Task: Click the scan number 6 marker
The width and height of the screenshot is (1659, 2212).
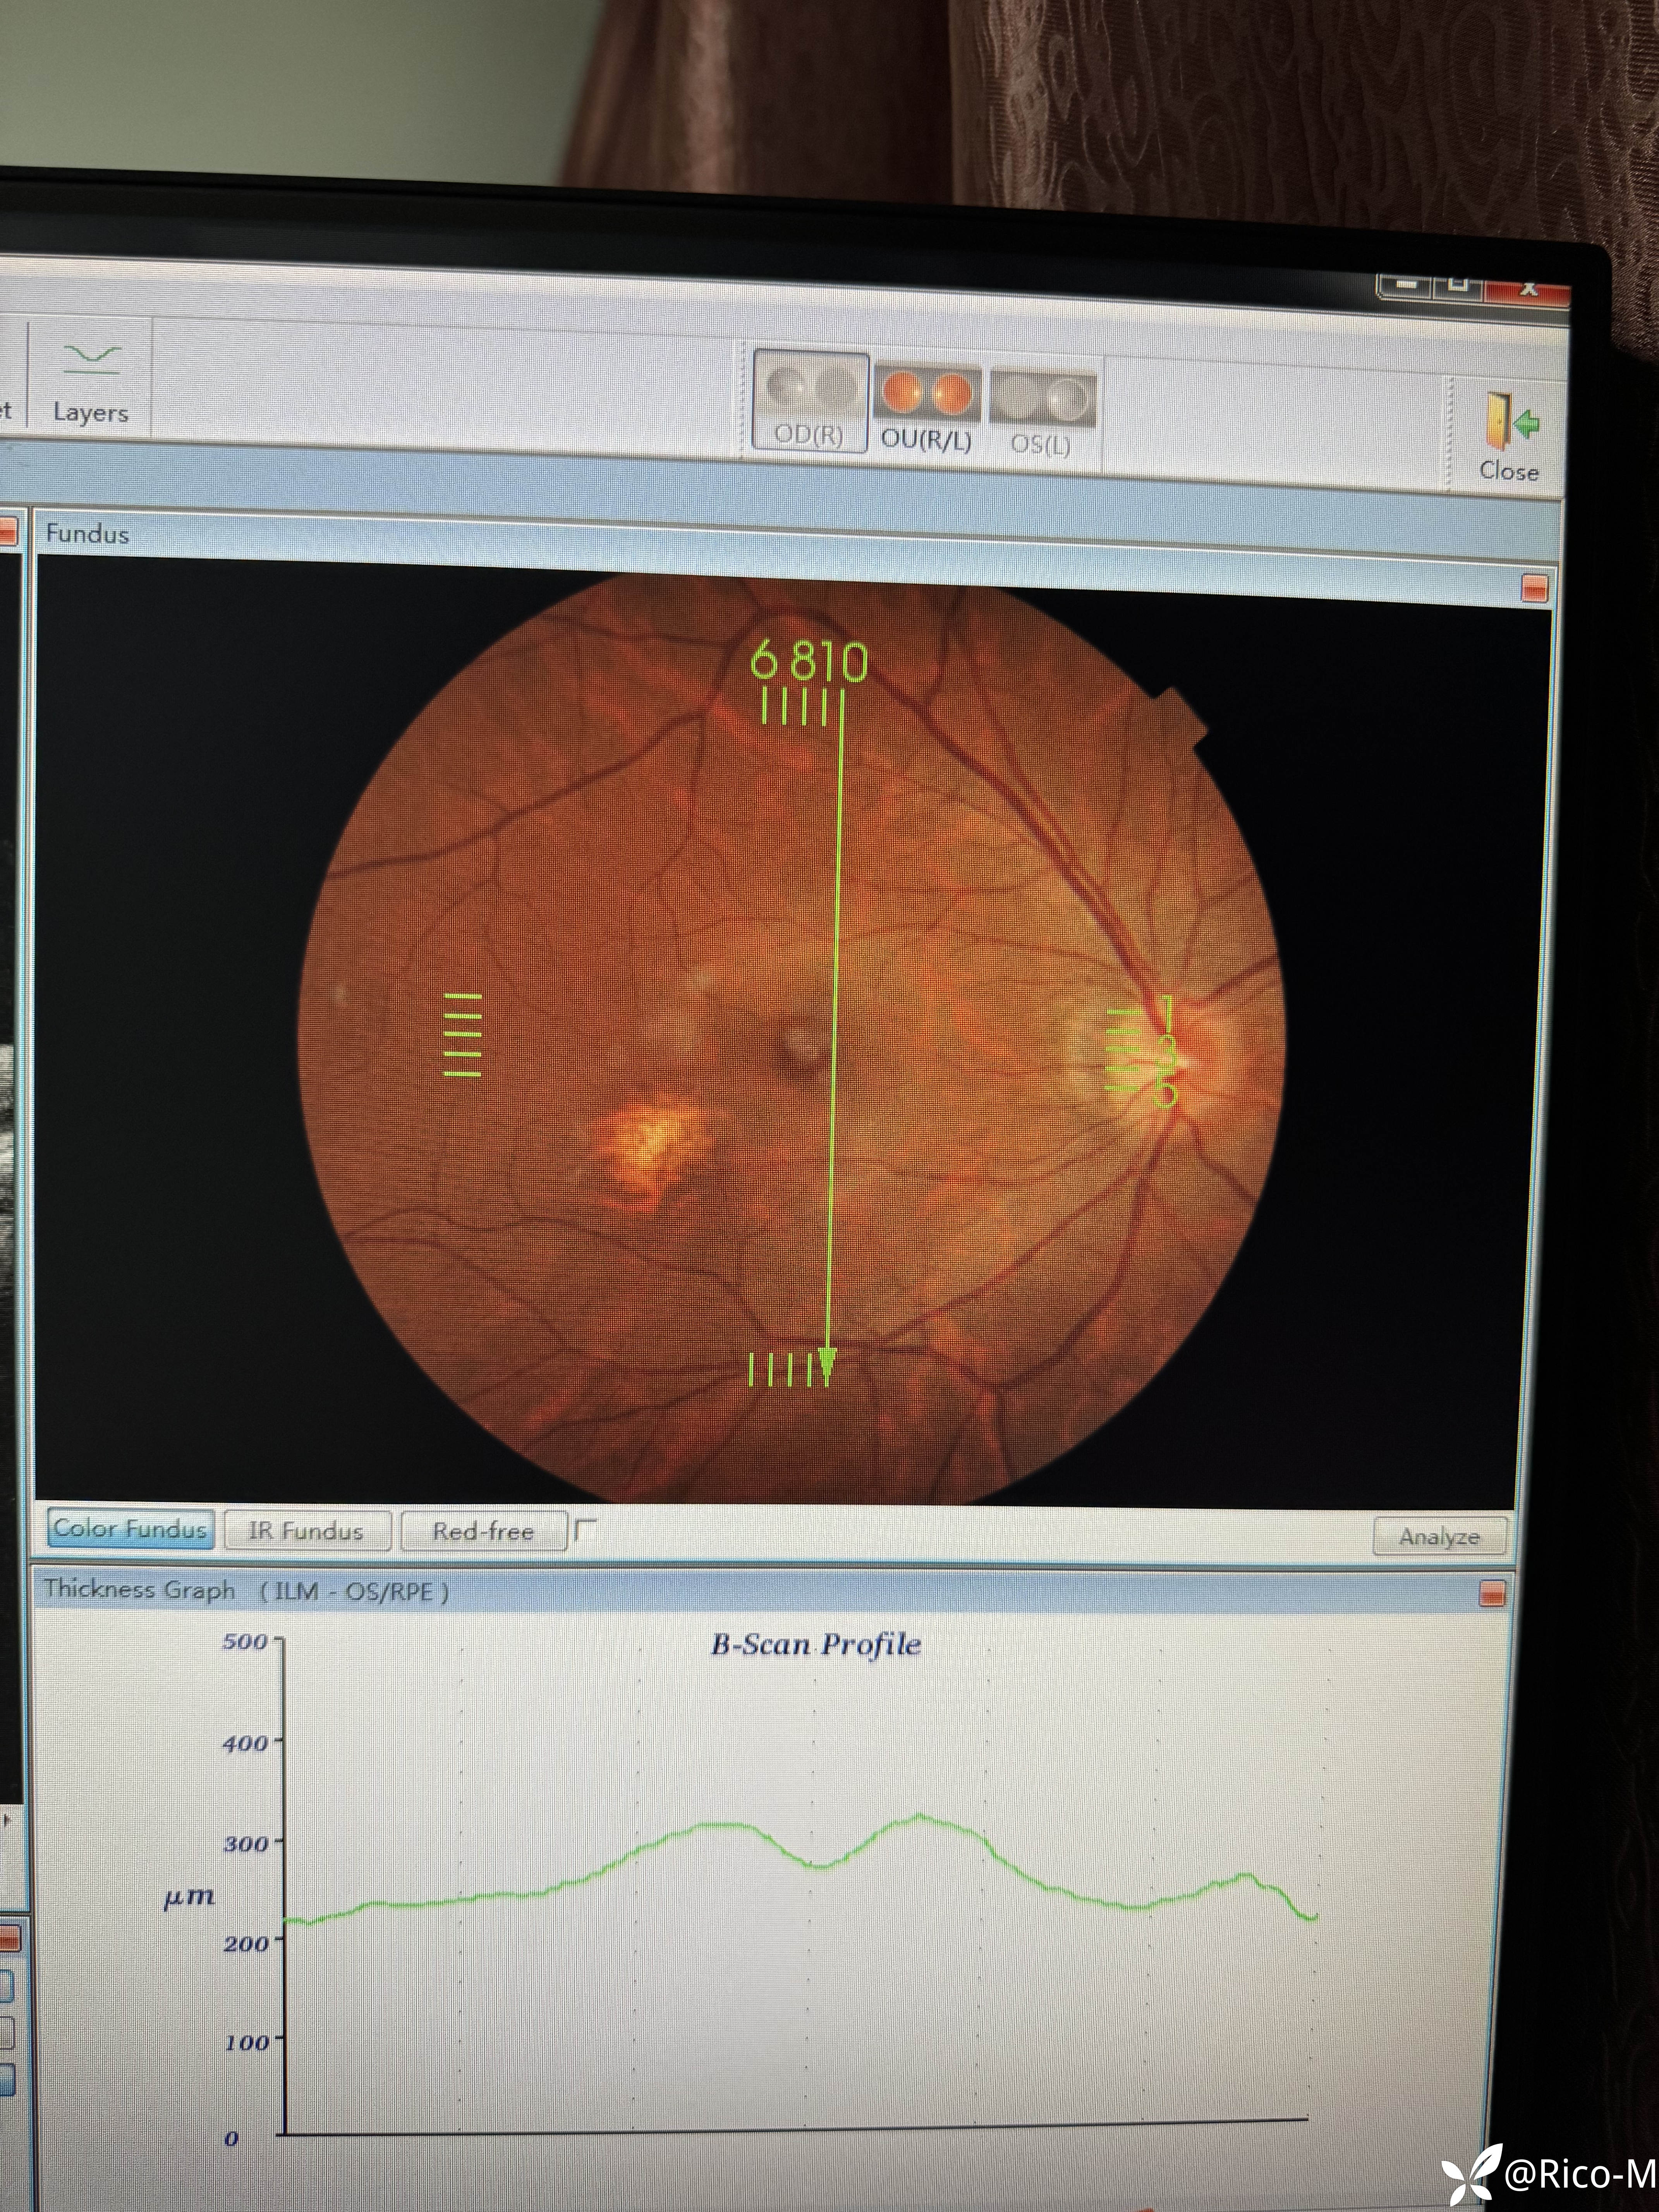Action: pos(764,660)
